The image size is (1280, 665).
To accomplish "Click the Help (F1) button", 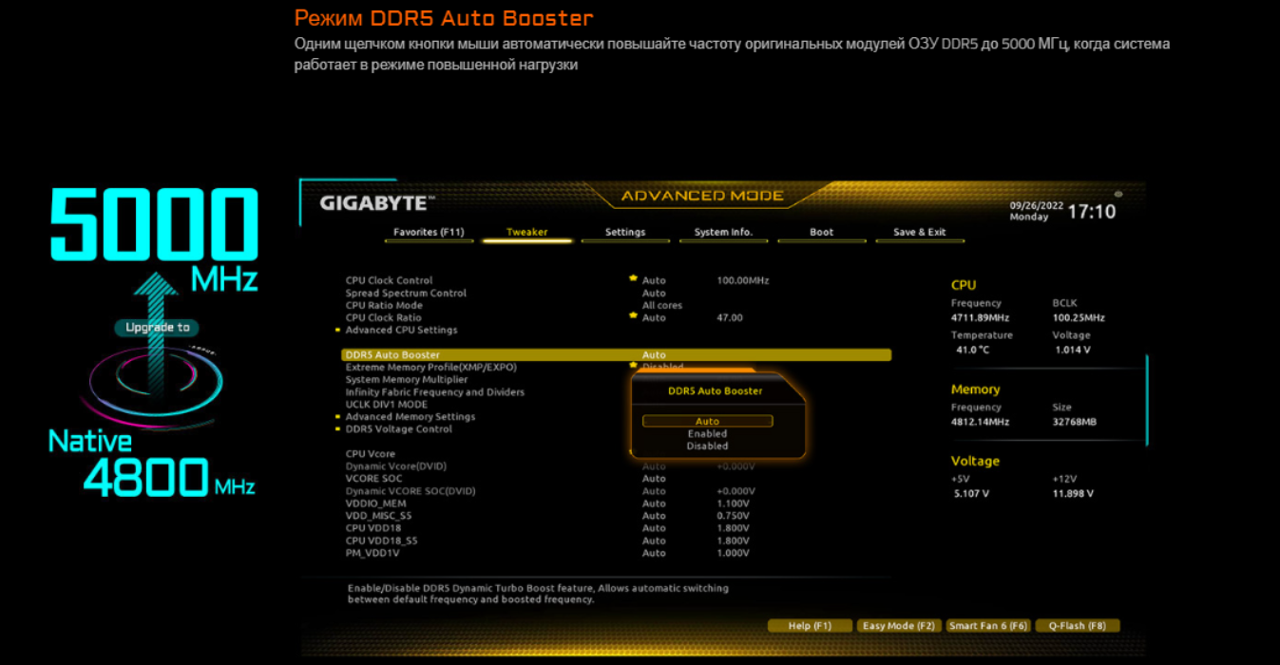I will coord(809,626).
